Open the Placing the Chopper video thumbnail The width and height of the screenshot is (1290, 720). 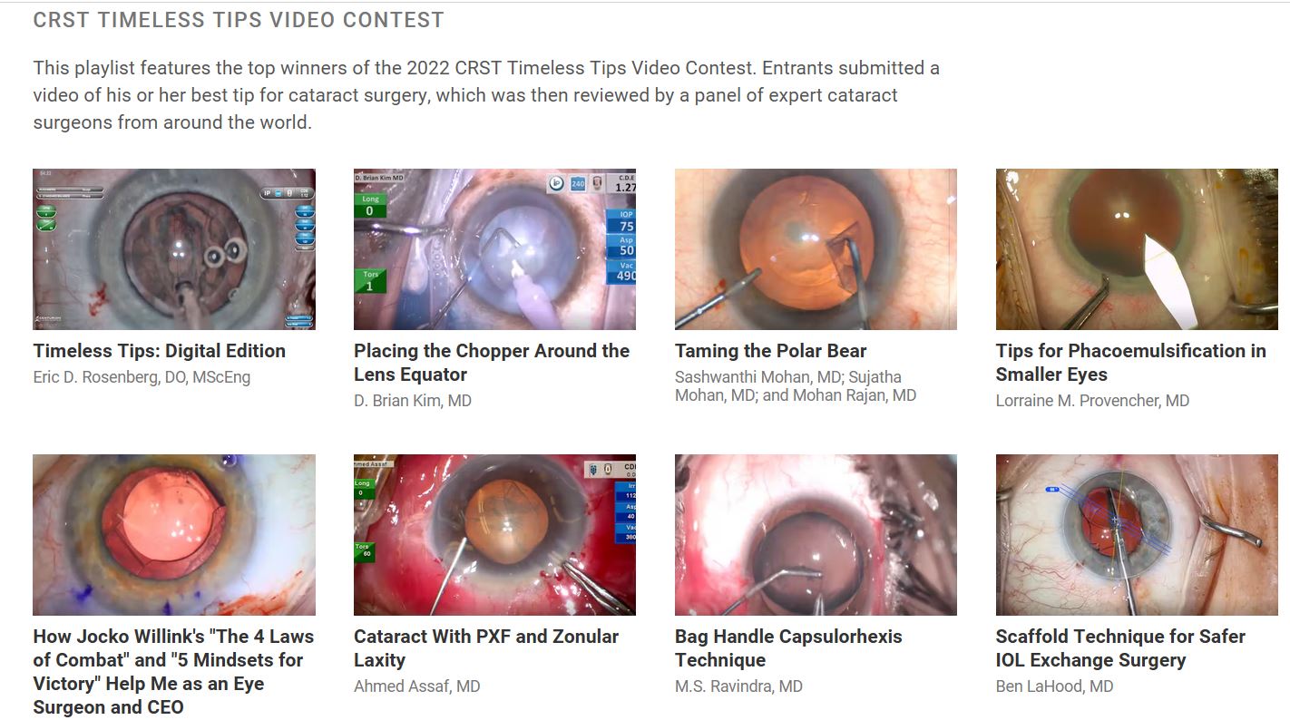point(494,249)
